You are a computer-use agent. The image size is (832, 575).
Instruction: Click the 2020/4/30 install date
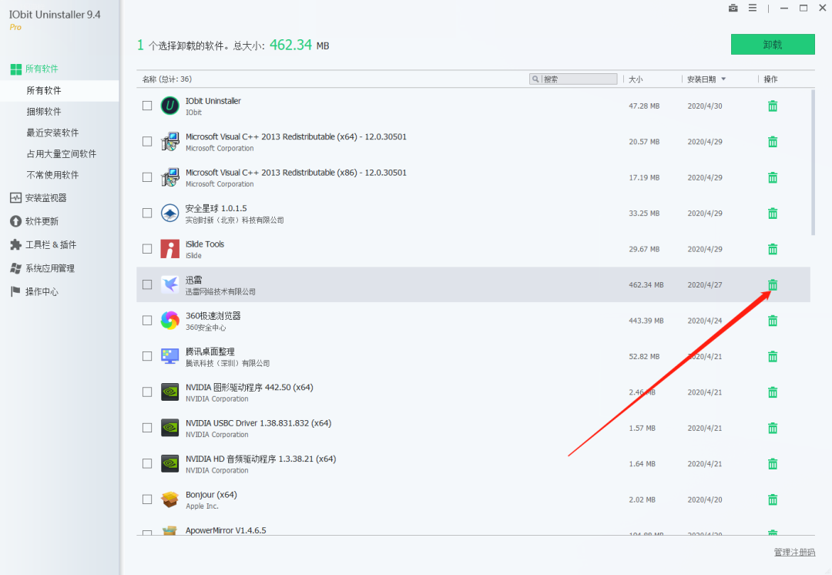pyautogui.click(x=705, y=106)
